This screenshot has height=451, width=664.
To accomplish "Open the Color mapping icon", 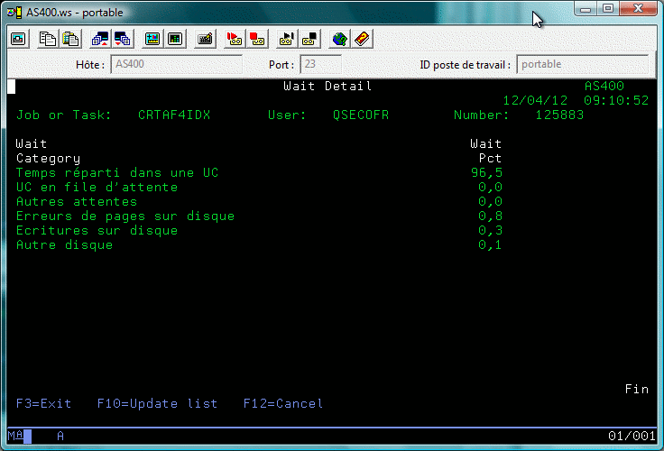I will pos(175,39).
